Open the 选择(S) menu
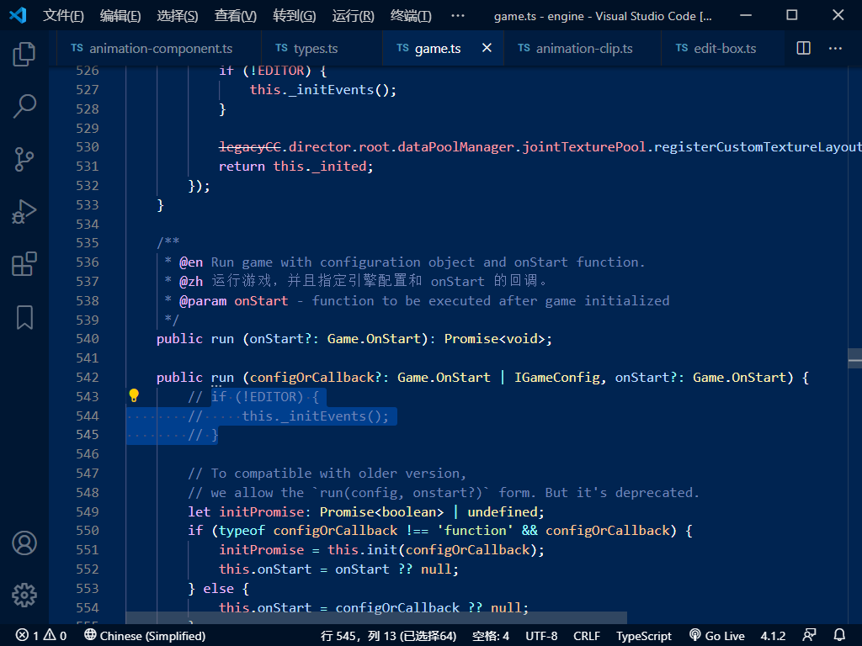 (x=178, y=15)
